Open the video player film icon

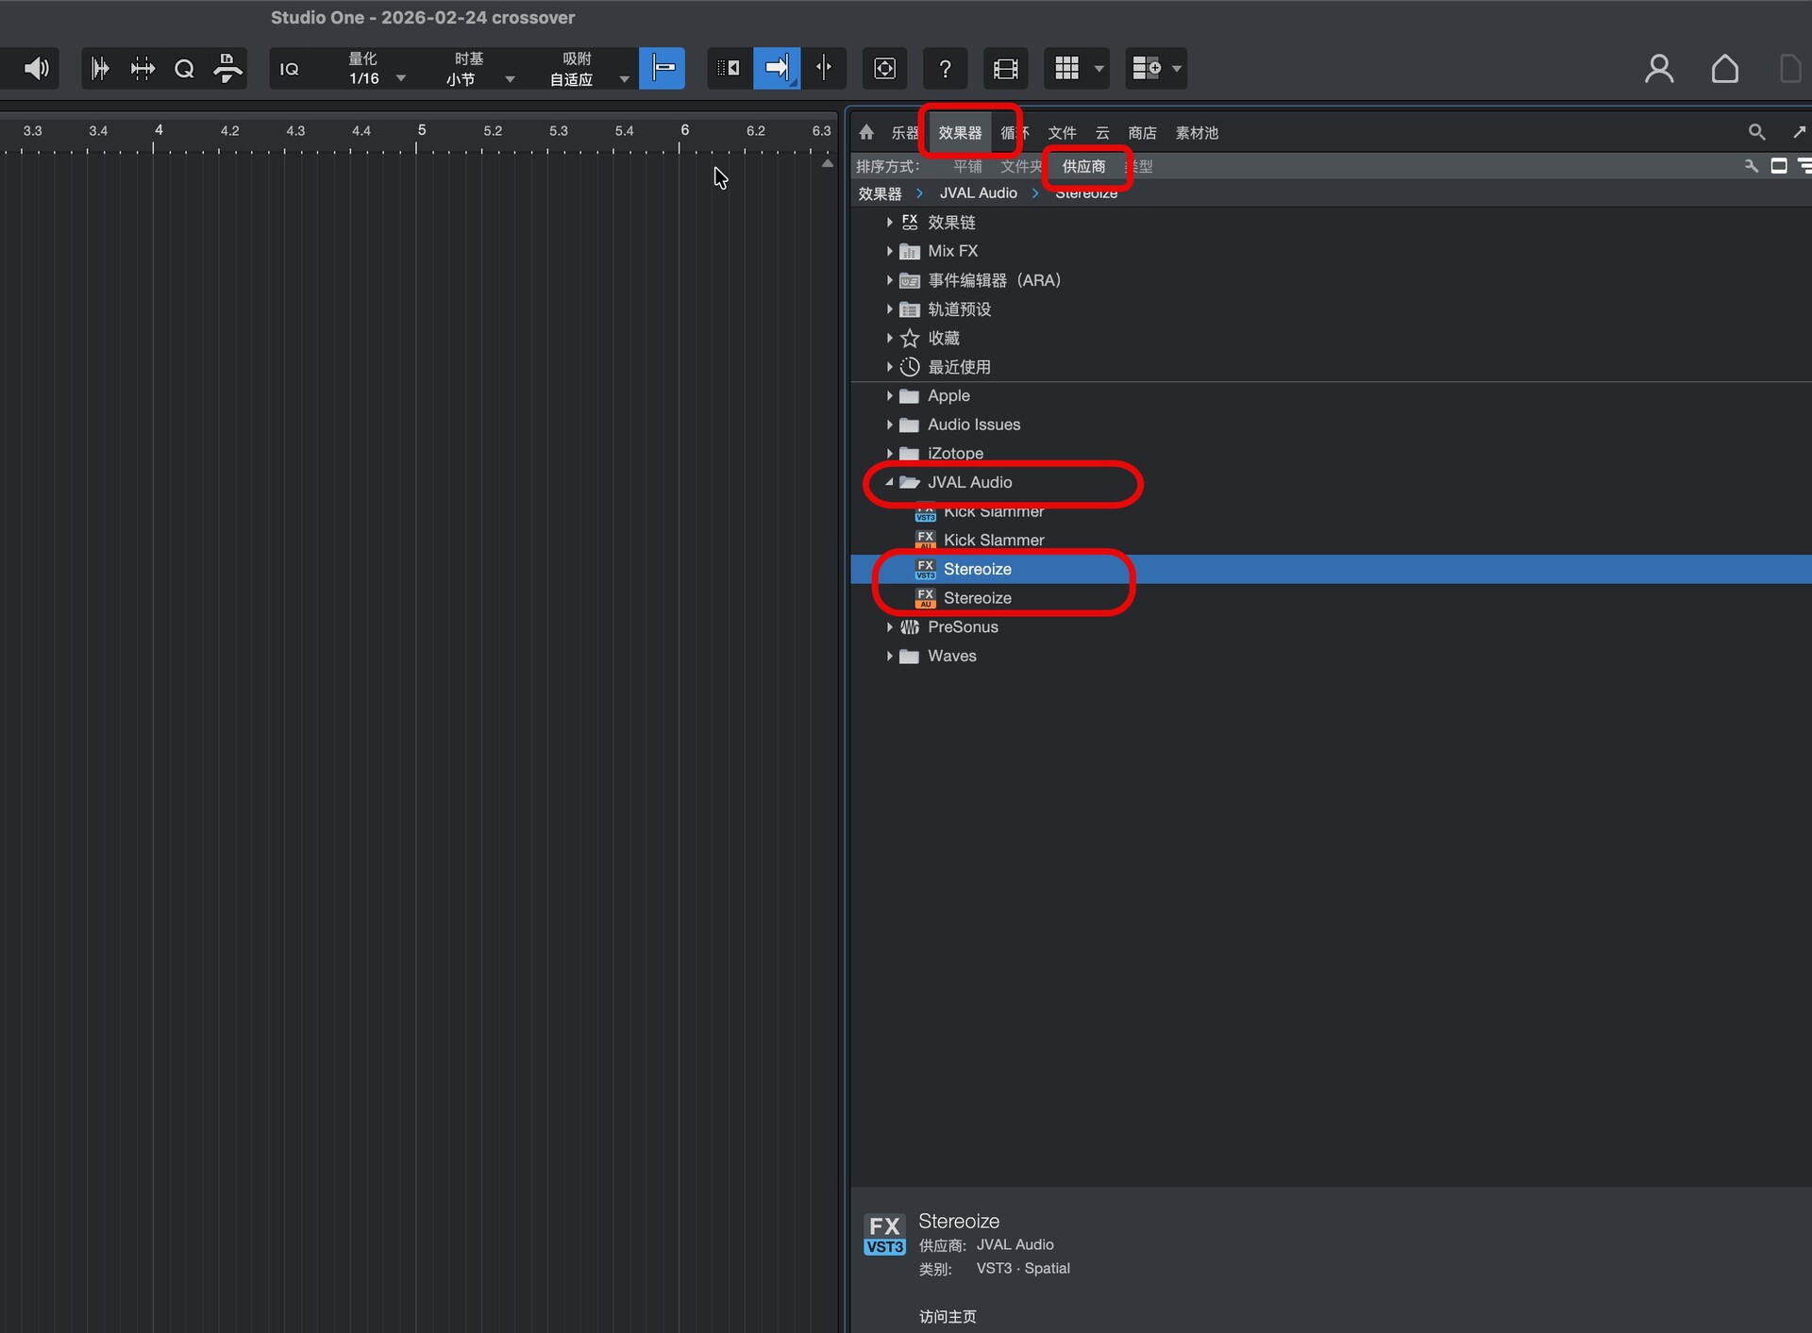click(x=1005, y=69)
